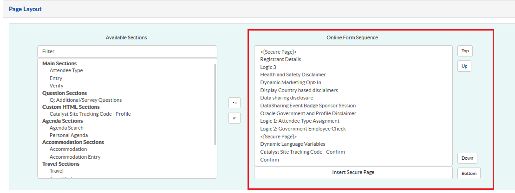Click the Top button

[465, 51]
